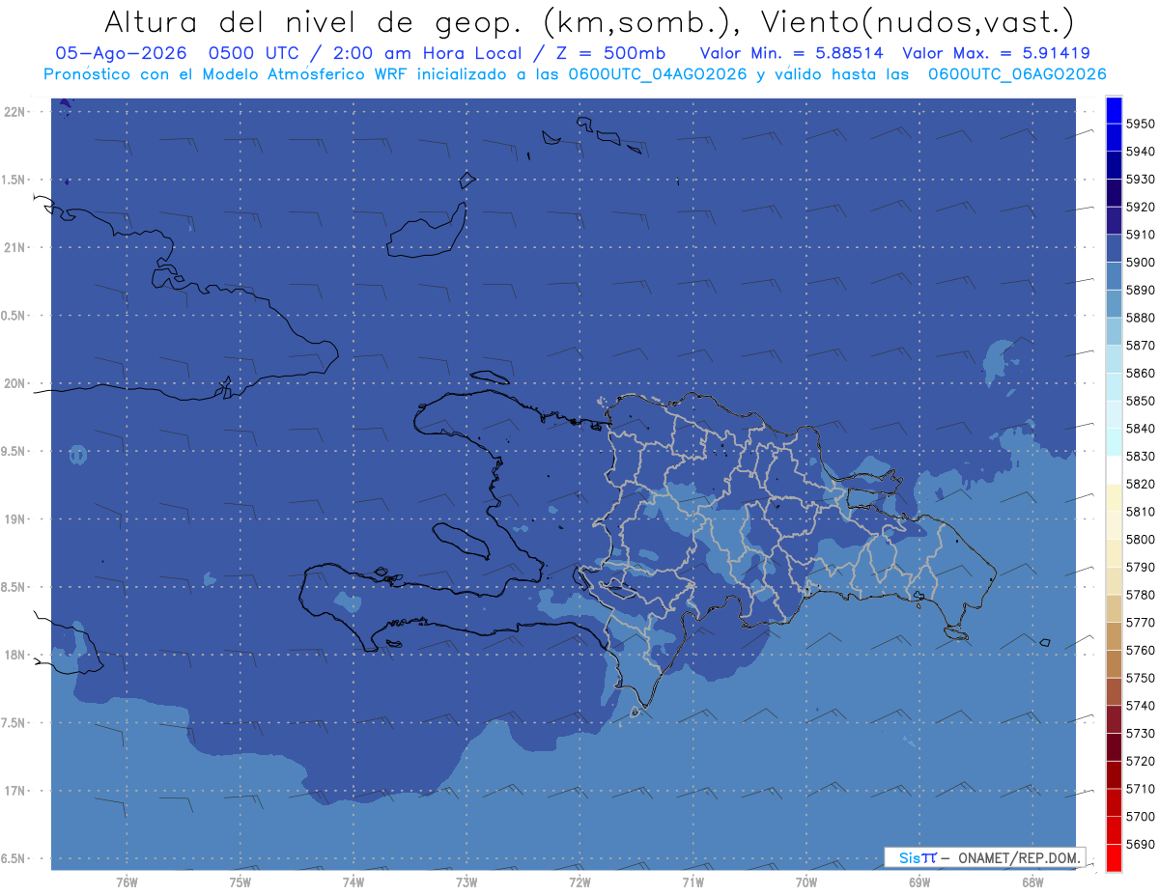The height and width of the screenshot is (895, 1159).
Task: Click the '1.5N' latitude axis label
Action: pyautogui.click(x=14, y=181)
